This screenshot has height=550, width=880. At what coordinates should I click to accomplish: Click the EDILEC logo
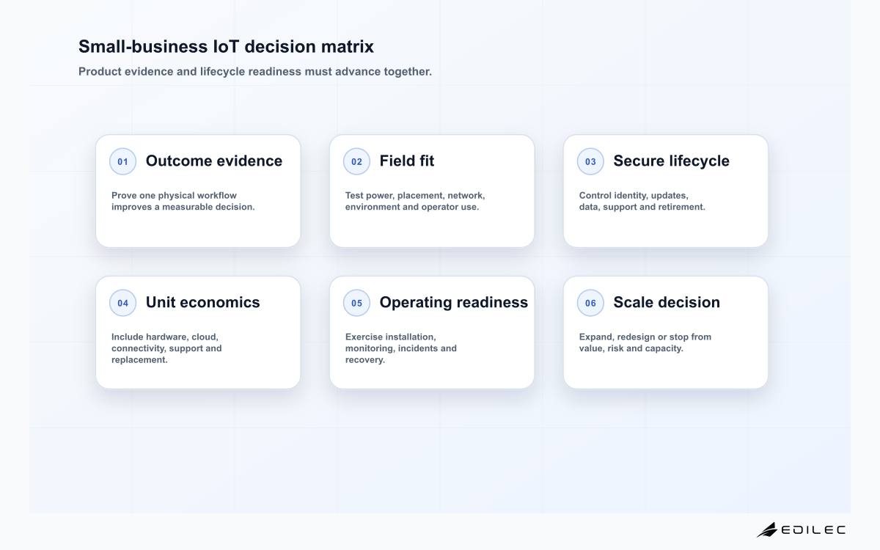click(801, 529)
